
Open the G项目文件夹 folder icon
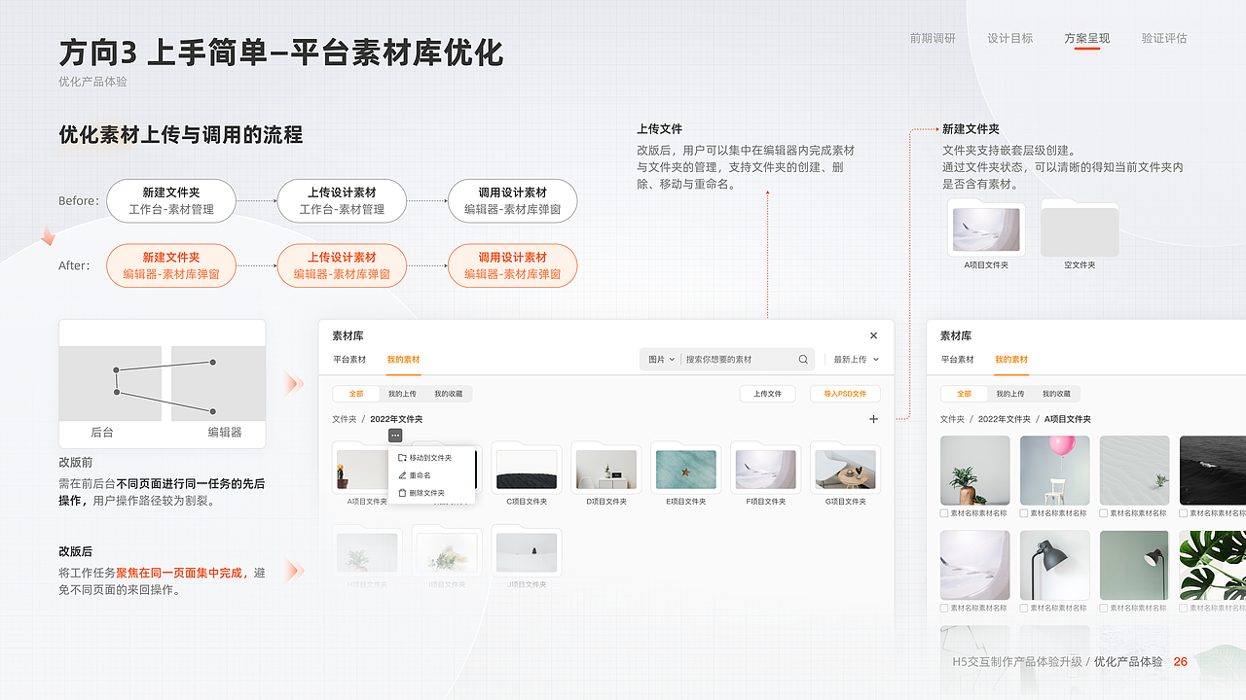(846, 468)
